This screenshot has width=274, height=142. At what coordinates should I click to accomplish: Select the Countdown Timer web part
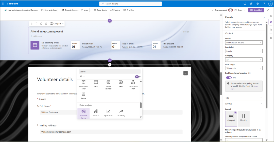coord(83,85)
